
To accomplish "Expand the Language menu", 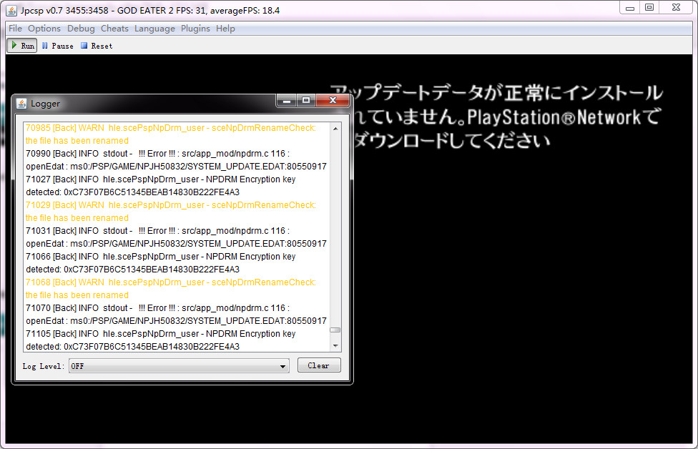I will tap(154, 29).
